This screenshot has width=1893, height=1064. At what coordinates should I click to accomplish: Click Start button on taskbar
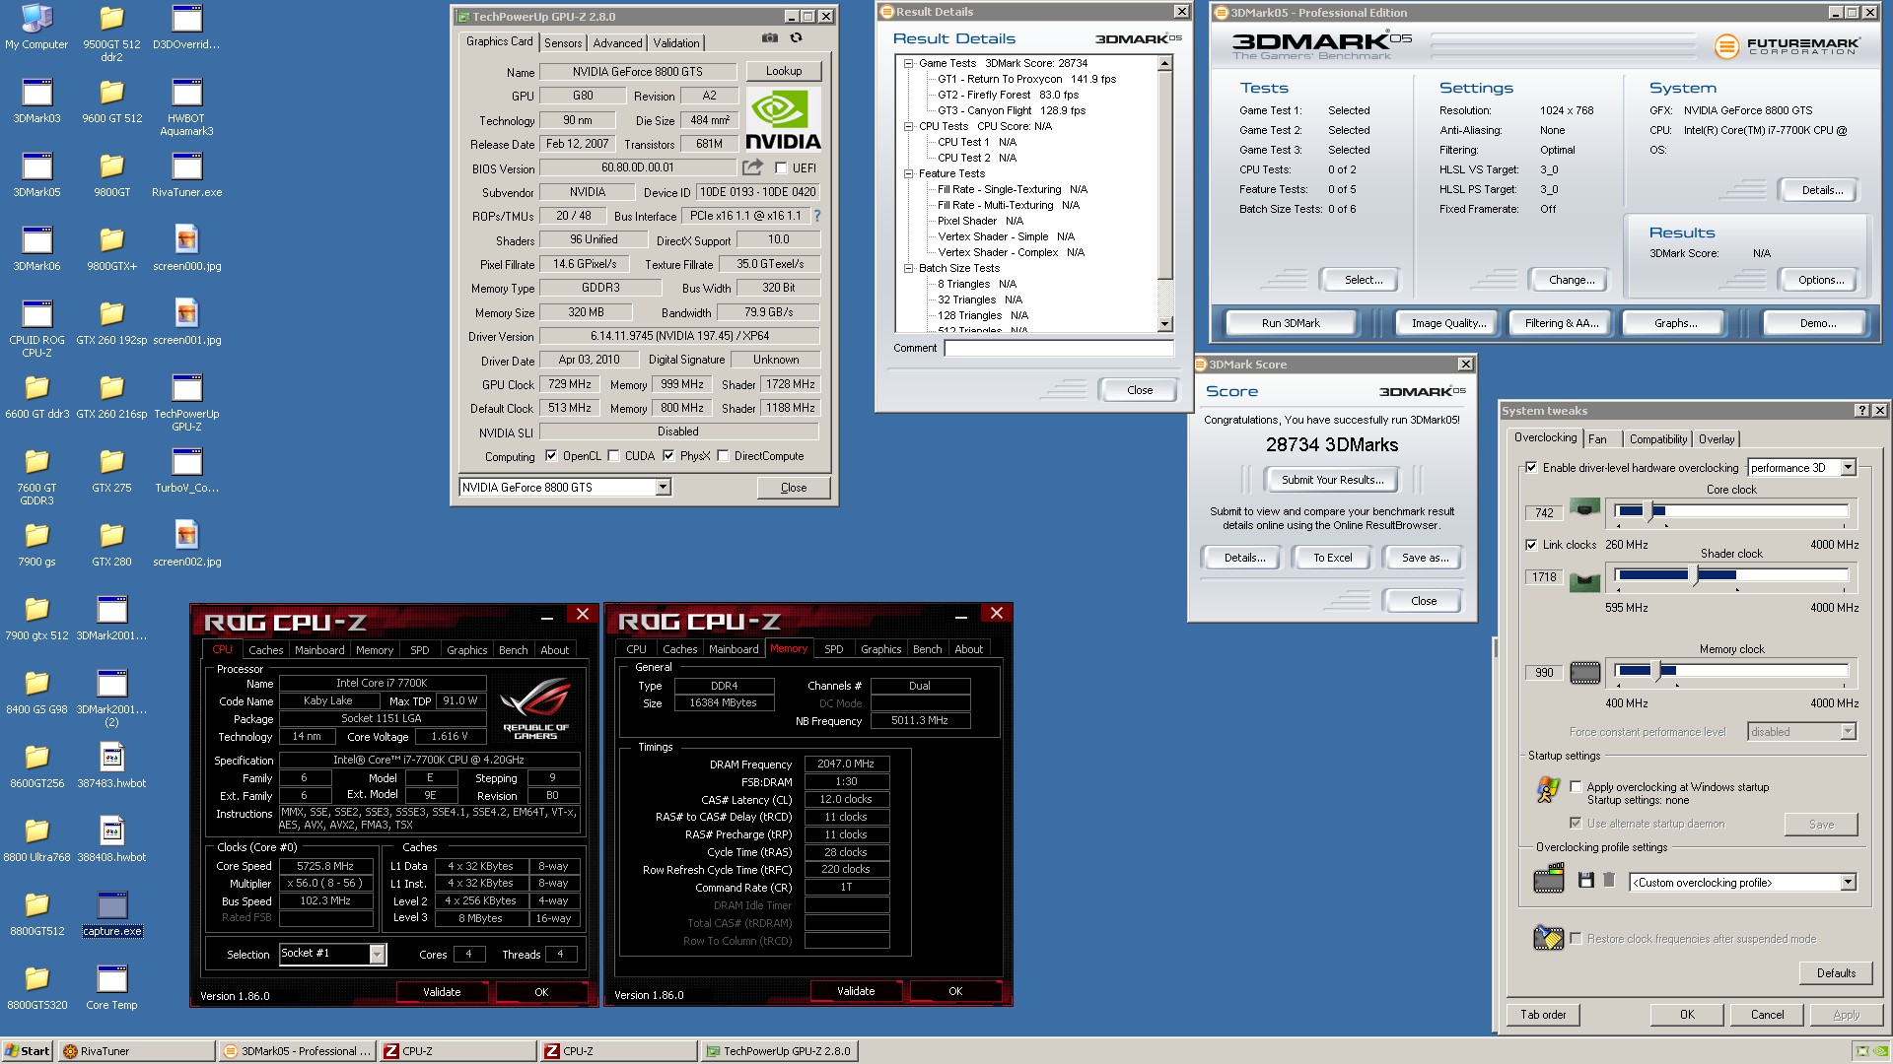28,1051
